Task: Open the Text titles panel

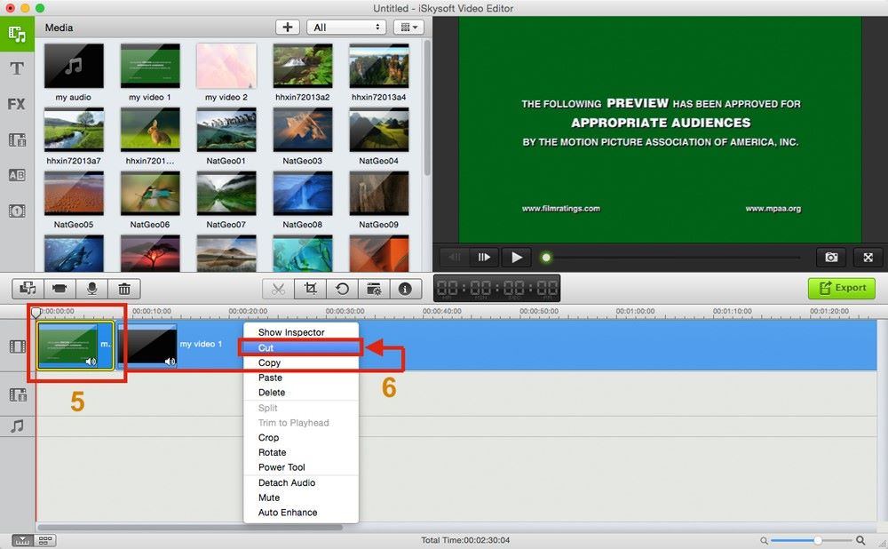Action: click(17, 69)
